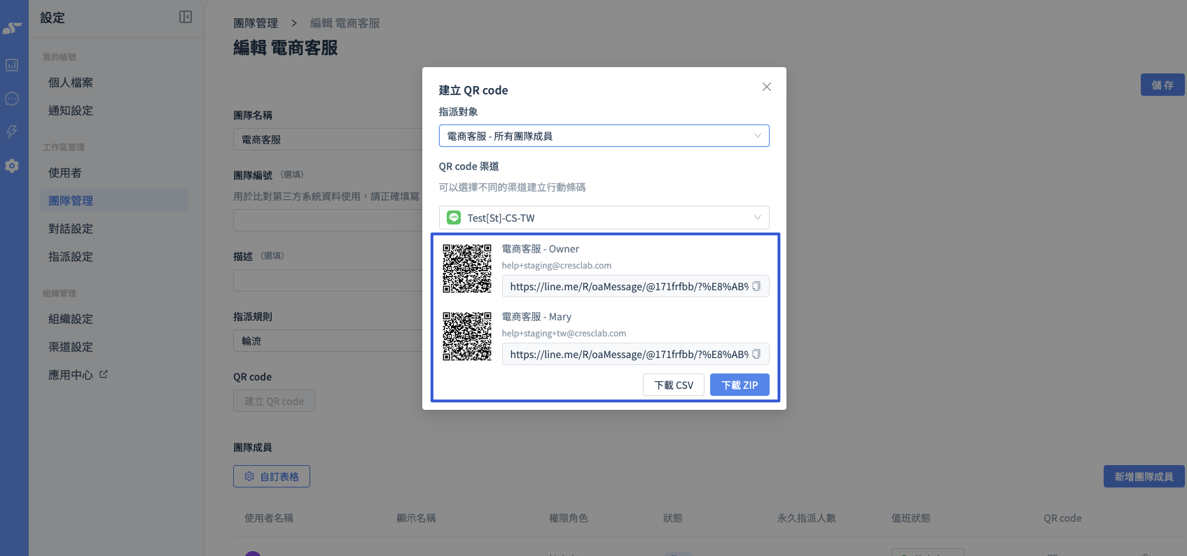Open the lightning automation sidebar icon
Screen dimensions: 1187x556
[12, 131]
